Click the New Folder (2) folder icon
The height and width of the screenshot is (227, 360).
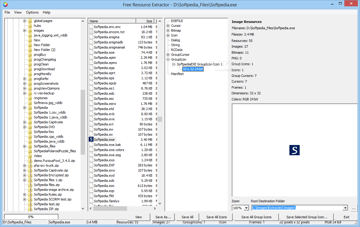click(x=30, y=50)
